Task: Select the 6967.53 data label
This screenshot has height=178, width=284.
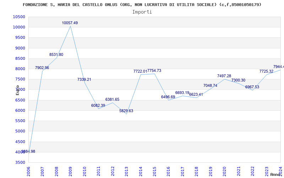Action: pyautogui.click(x=252, y=87)
